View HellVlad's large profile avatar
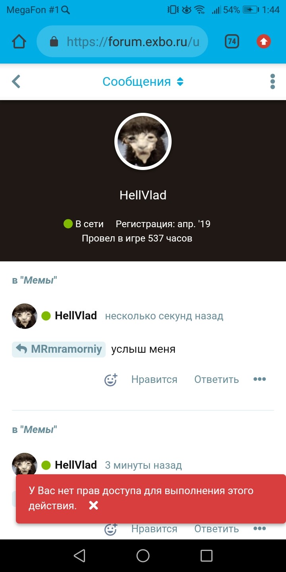Screen dimensions: 286x572 (143, 141)
